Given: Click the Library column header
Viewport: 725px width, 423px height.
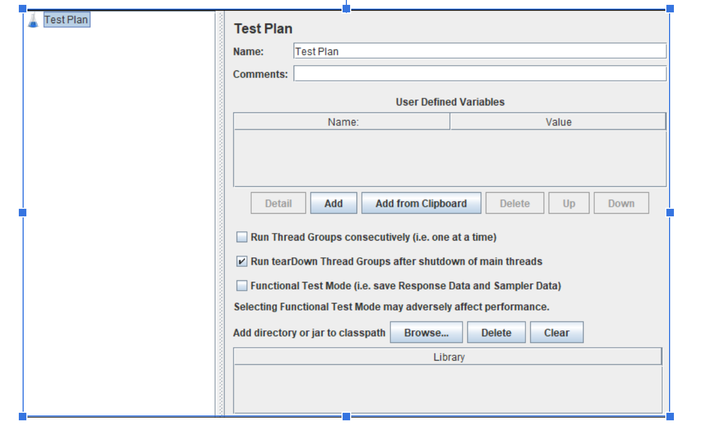Looking at the screenshot, I should (449, 357).
